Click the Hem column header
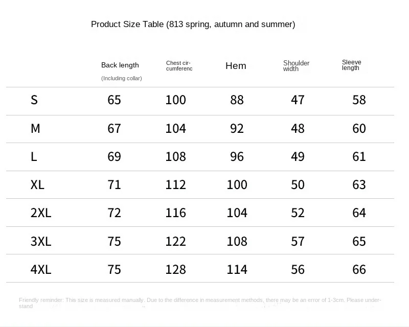Screen dimensions: 409x327 tap(236, 65)
